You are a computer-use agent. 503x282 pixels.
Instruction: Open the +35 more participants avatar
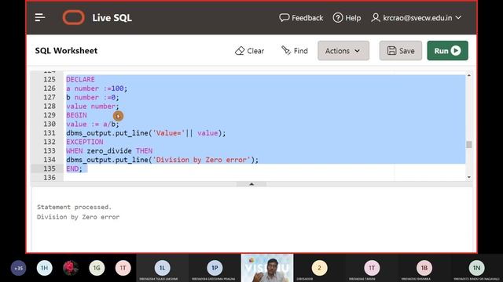click(x=19, y=268)
